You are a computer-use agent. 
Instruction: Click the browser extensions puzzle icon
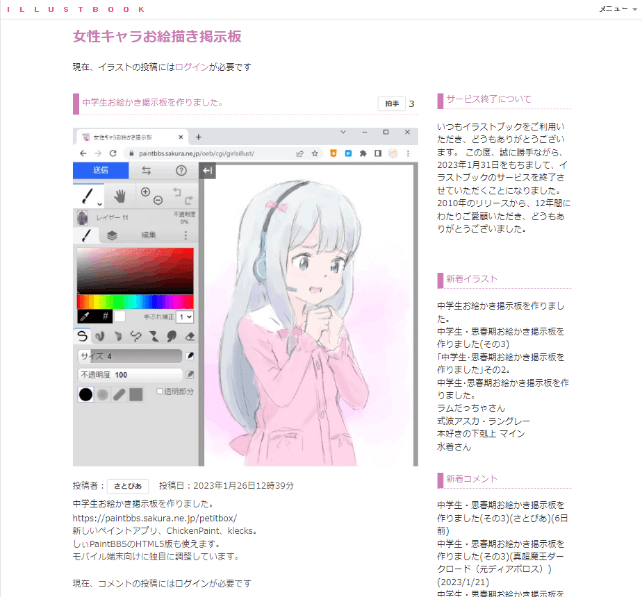pyautogui.click(x=363, y=153)
